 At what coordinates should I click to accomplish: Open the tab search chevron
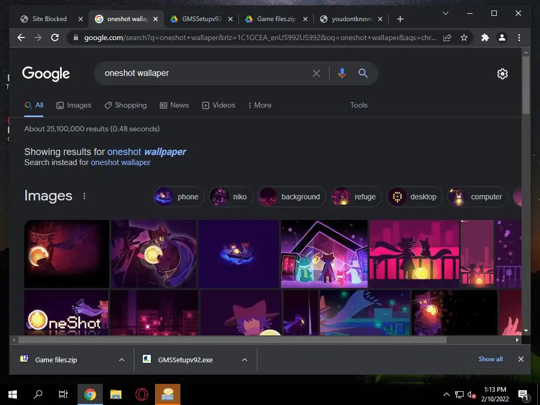(x=445, y=13)
